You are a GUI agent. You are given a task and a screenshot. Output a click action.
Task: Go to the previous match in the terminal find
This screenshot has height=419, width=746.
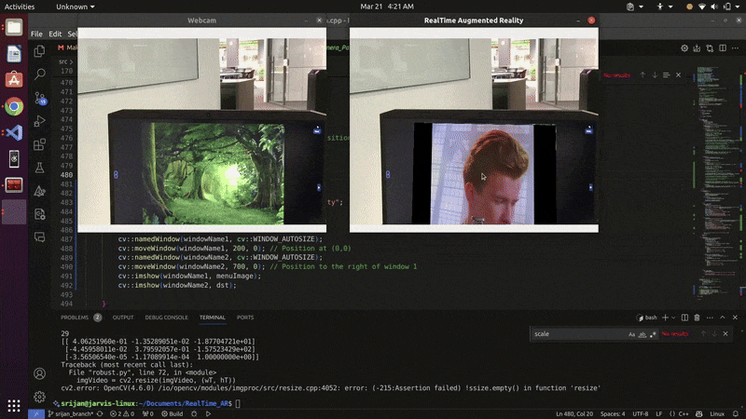703,334
